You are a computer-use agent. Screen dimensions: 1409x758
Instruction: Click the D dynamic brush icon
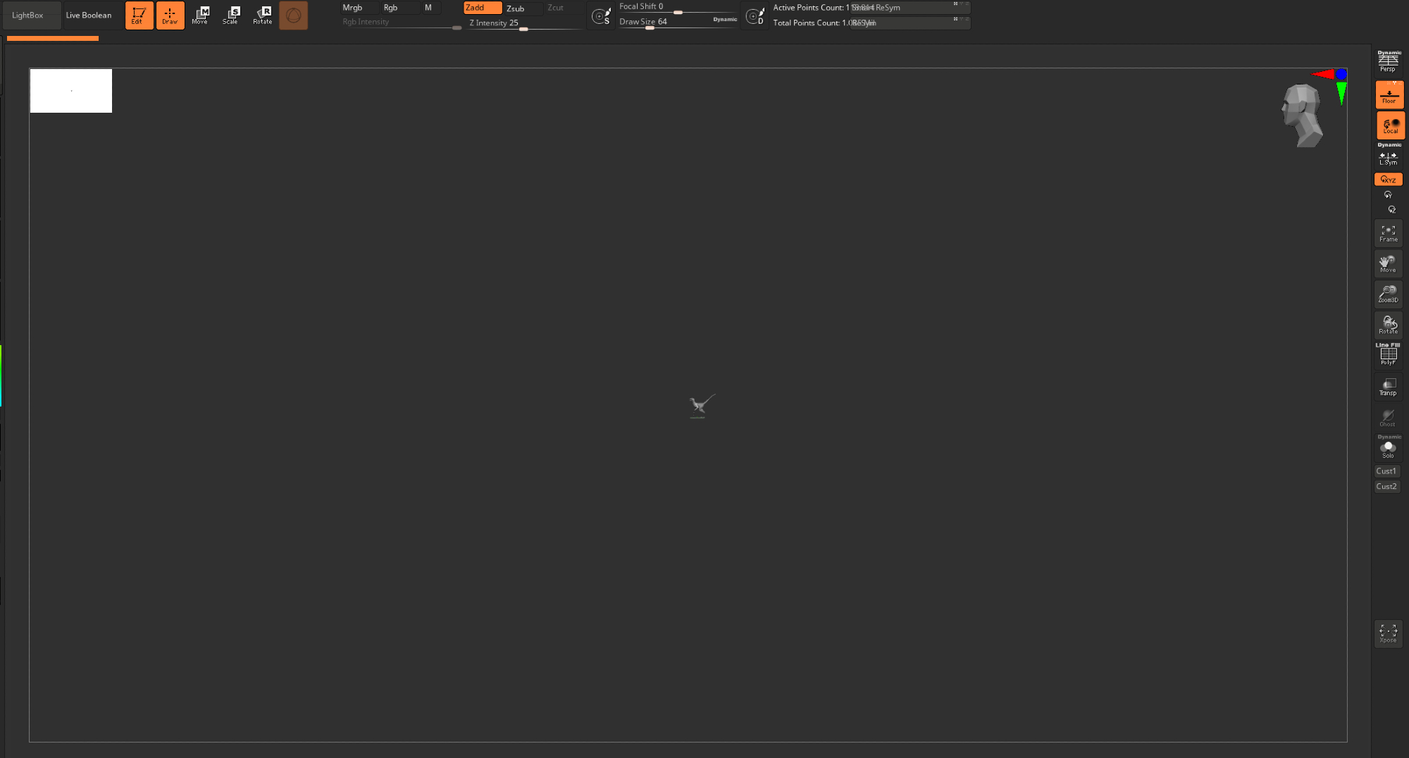pos(755,15)
